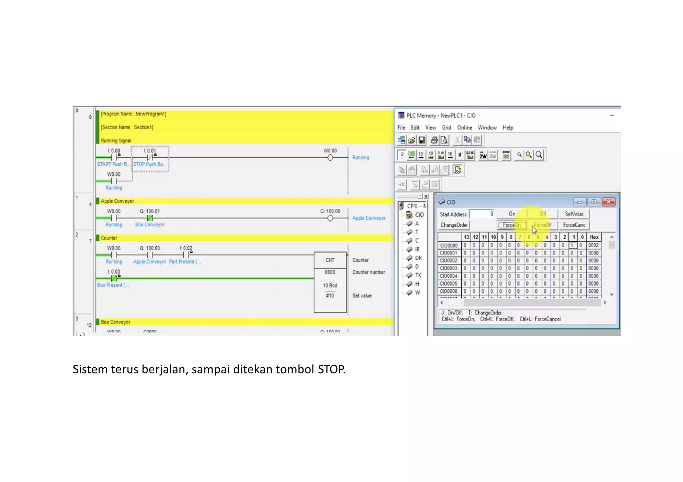The height and width of the screenshot is (482, 683).
Task: Click the ChangeOrder button
Action: 454,225
